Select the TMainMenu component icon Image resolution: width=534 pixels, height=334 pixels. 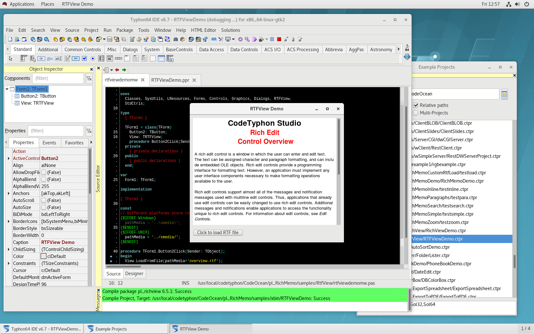(24, 58)
